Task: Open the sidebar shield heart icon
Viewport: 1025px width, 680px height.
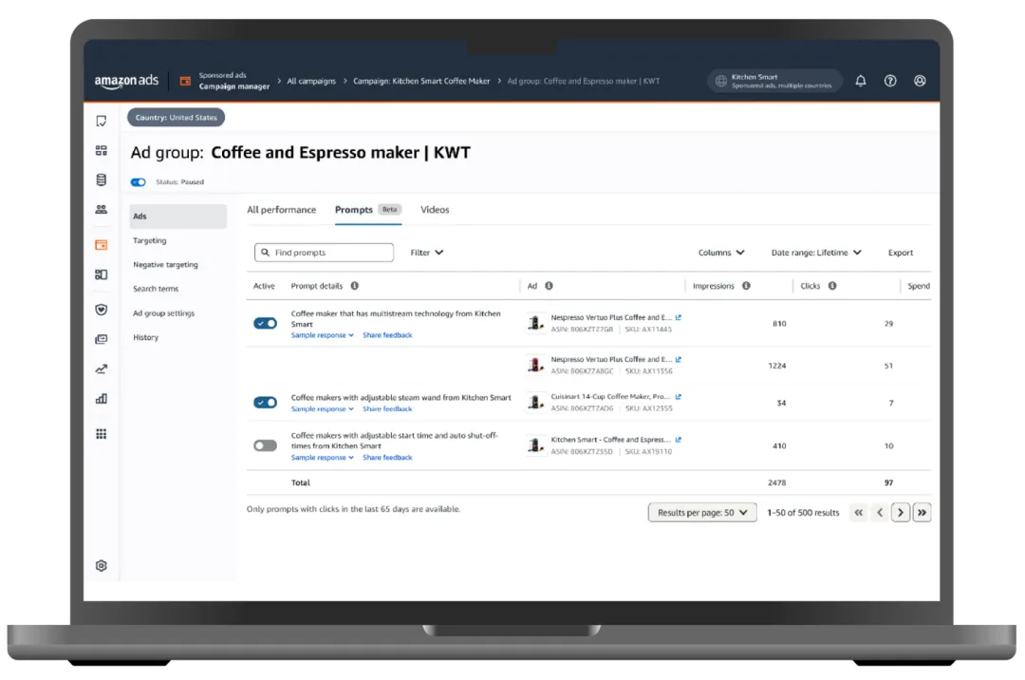Action: pos(102,310)
